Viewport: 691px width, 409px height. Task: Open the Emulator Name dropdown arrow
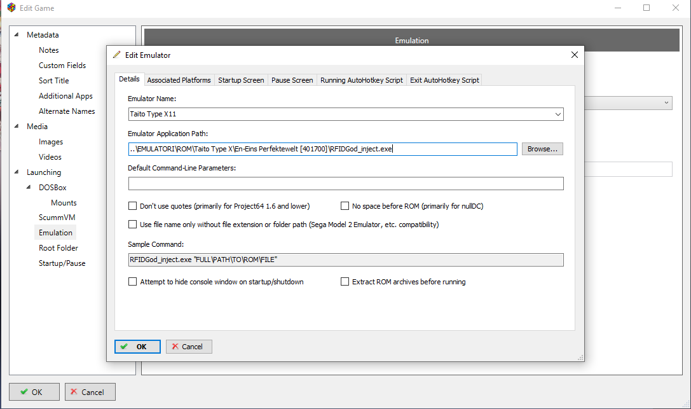point(558,114)
